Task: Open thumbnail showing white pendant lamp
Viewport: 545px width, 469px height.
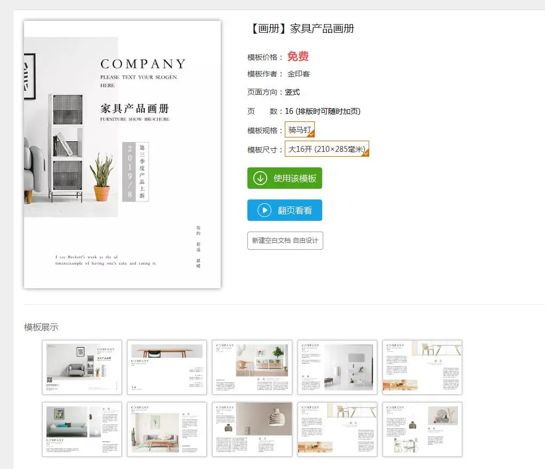Action: pyautogui.click(x=252, y=429)
